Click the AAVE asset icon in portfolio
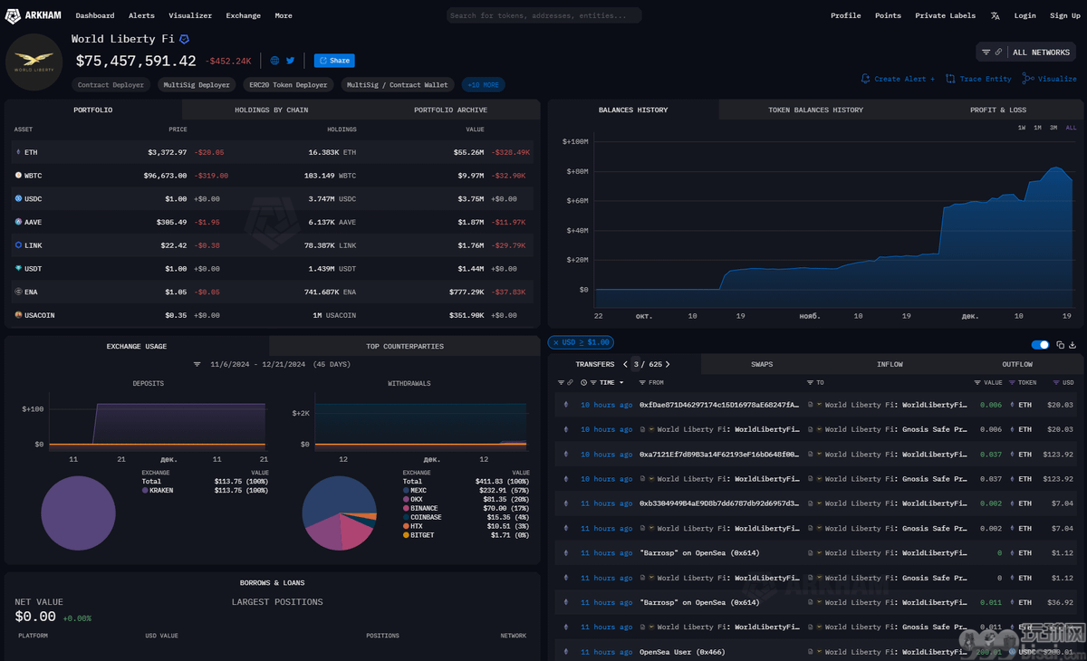1087x661 pixels. [18, 222]
